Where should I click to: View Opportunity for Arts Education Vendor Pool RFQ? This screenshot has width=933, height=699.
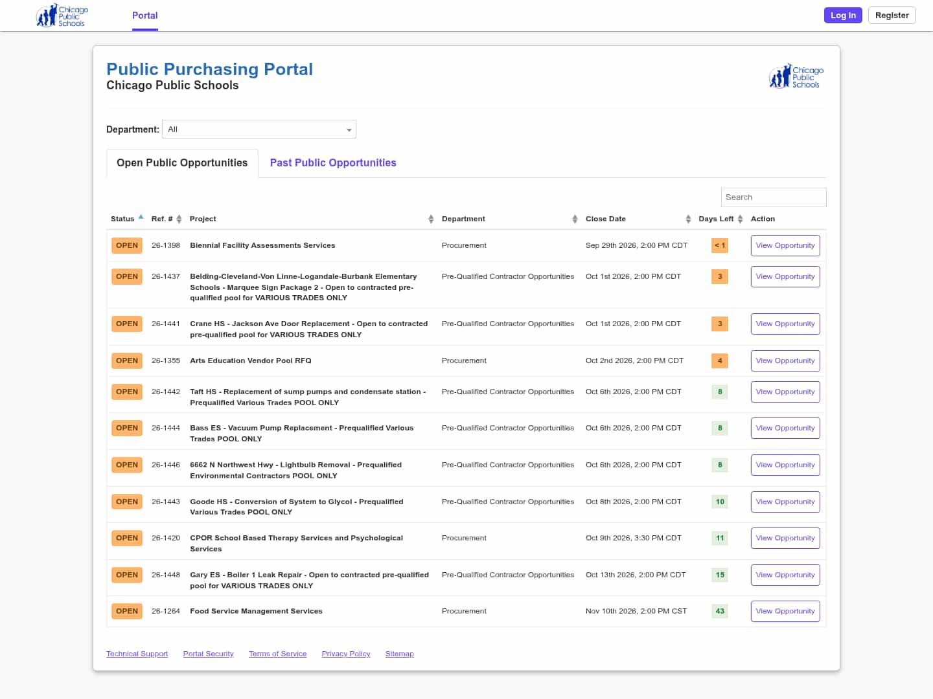click(x=785, y=361)
